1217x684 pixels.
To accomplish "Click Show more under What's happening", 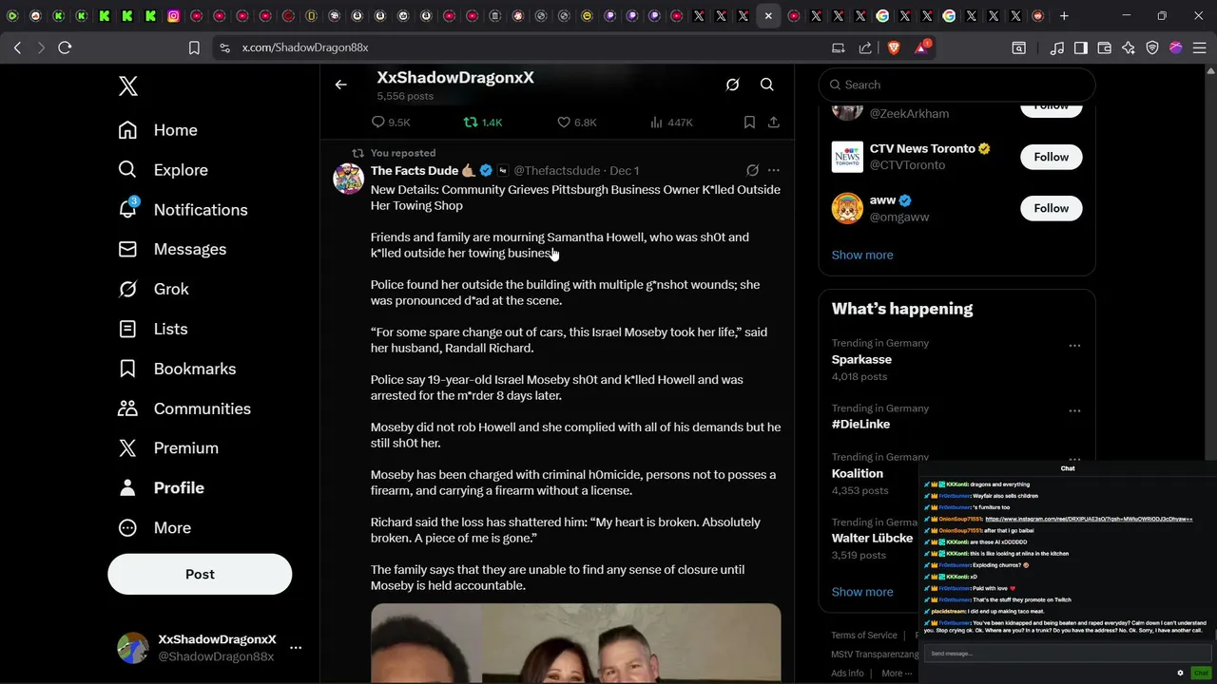I will pyautogui.click(x=862, y=592).
